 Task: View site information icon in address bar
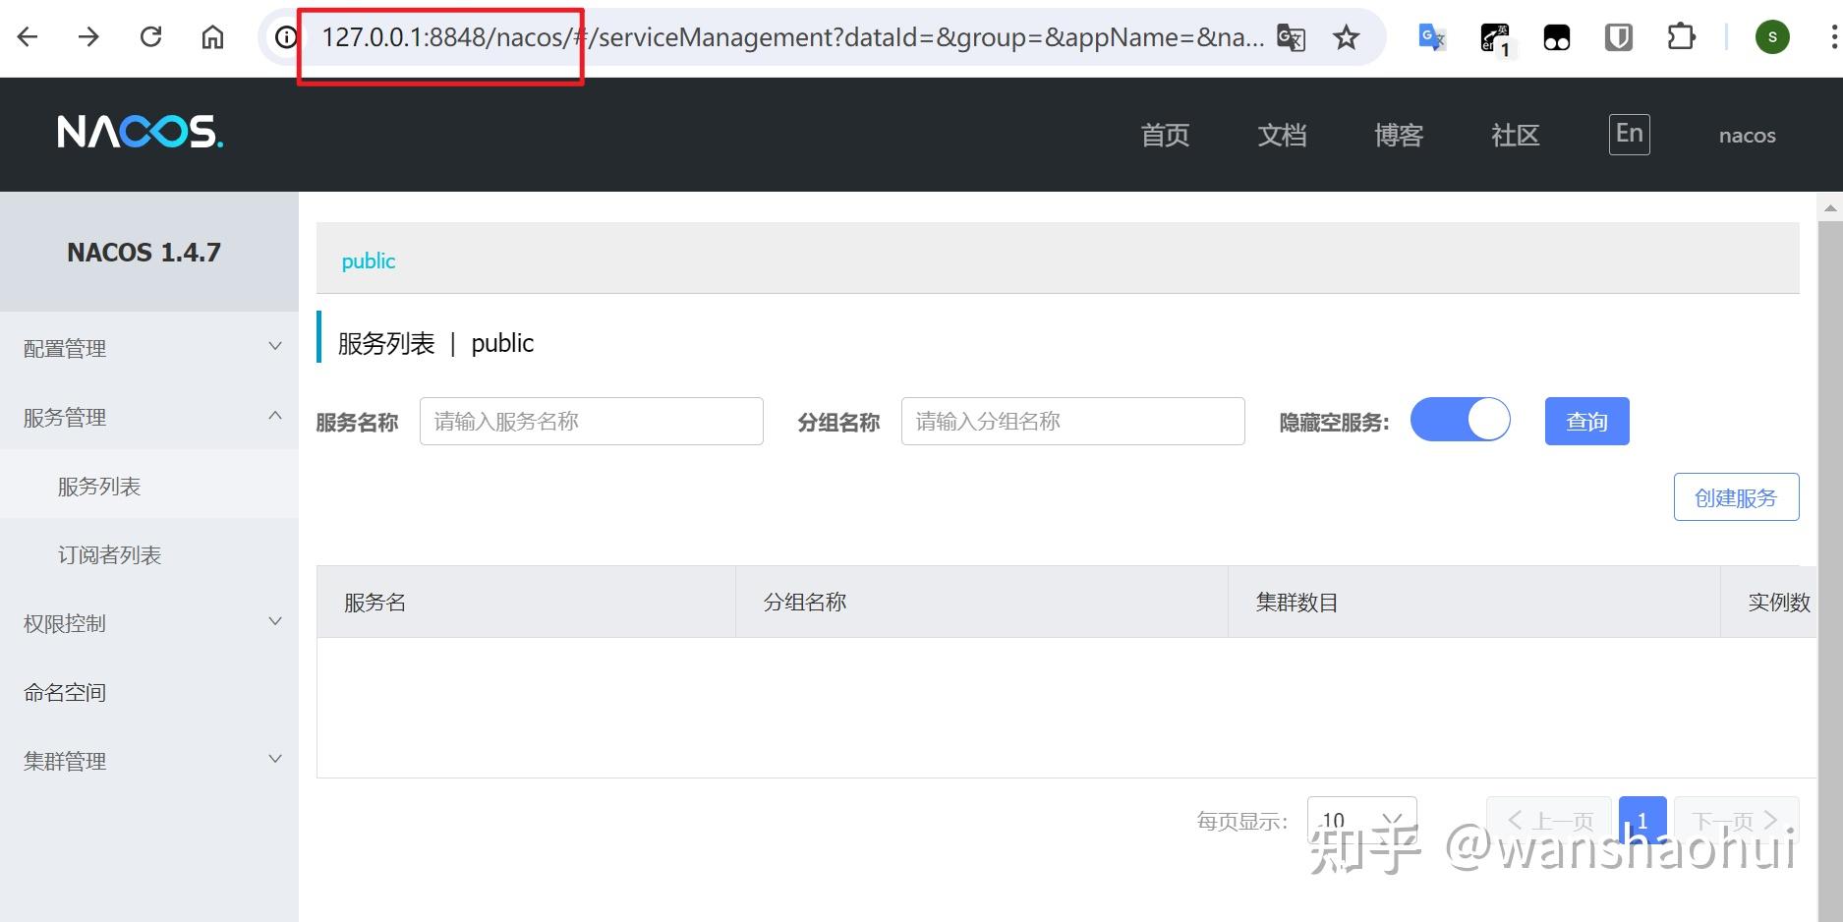(x=285, y=37)
